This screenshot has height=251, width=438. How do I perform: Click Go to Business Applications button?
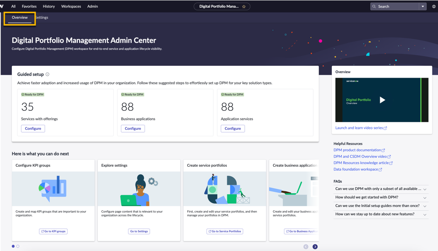click(301, 231)
